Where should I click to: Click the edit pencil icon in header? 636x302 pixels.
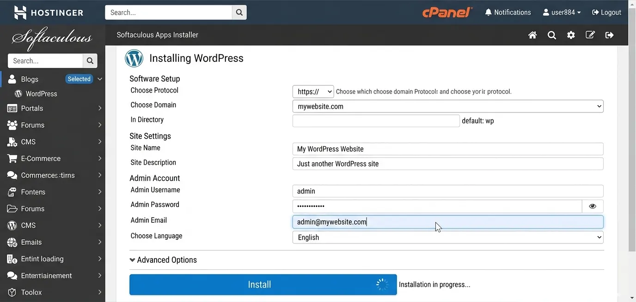click(590, 35)
